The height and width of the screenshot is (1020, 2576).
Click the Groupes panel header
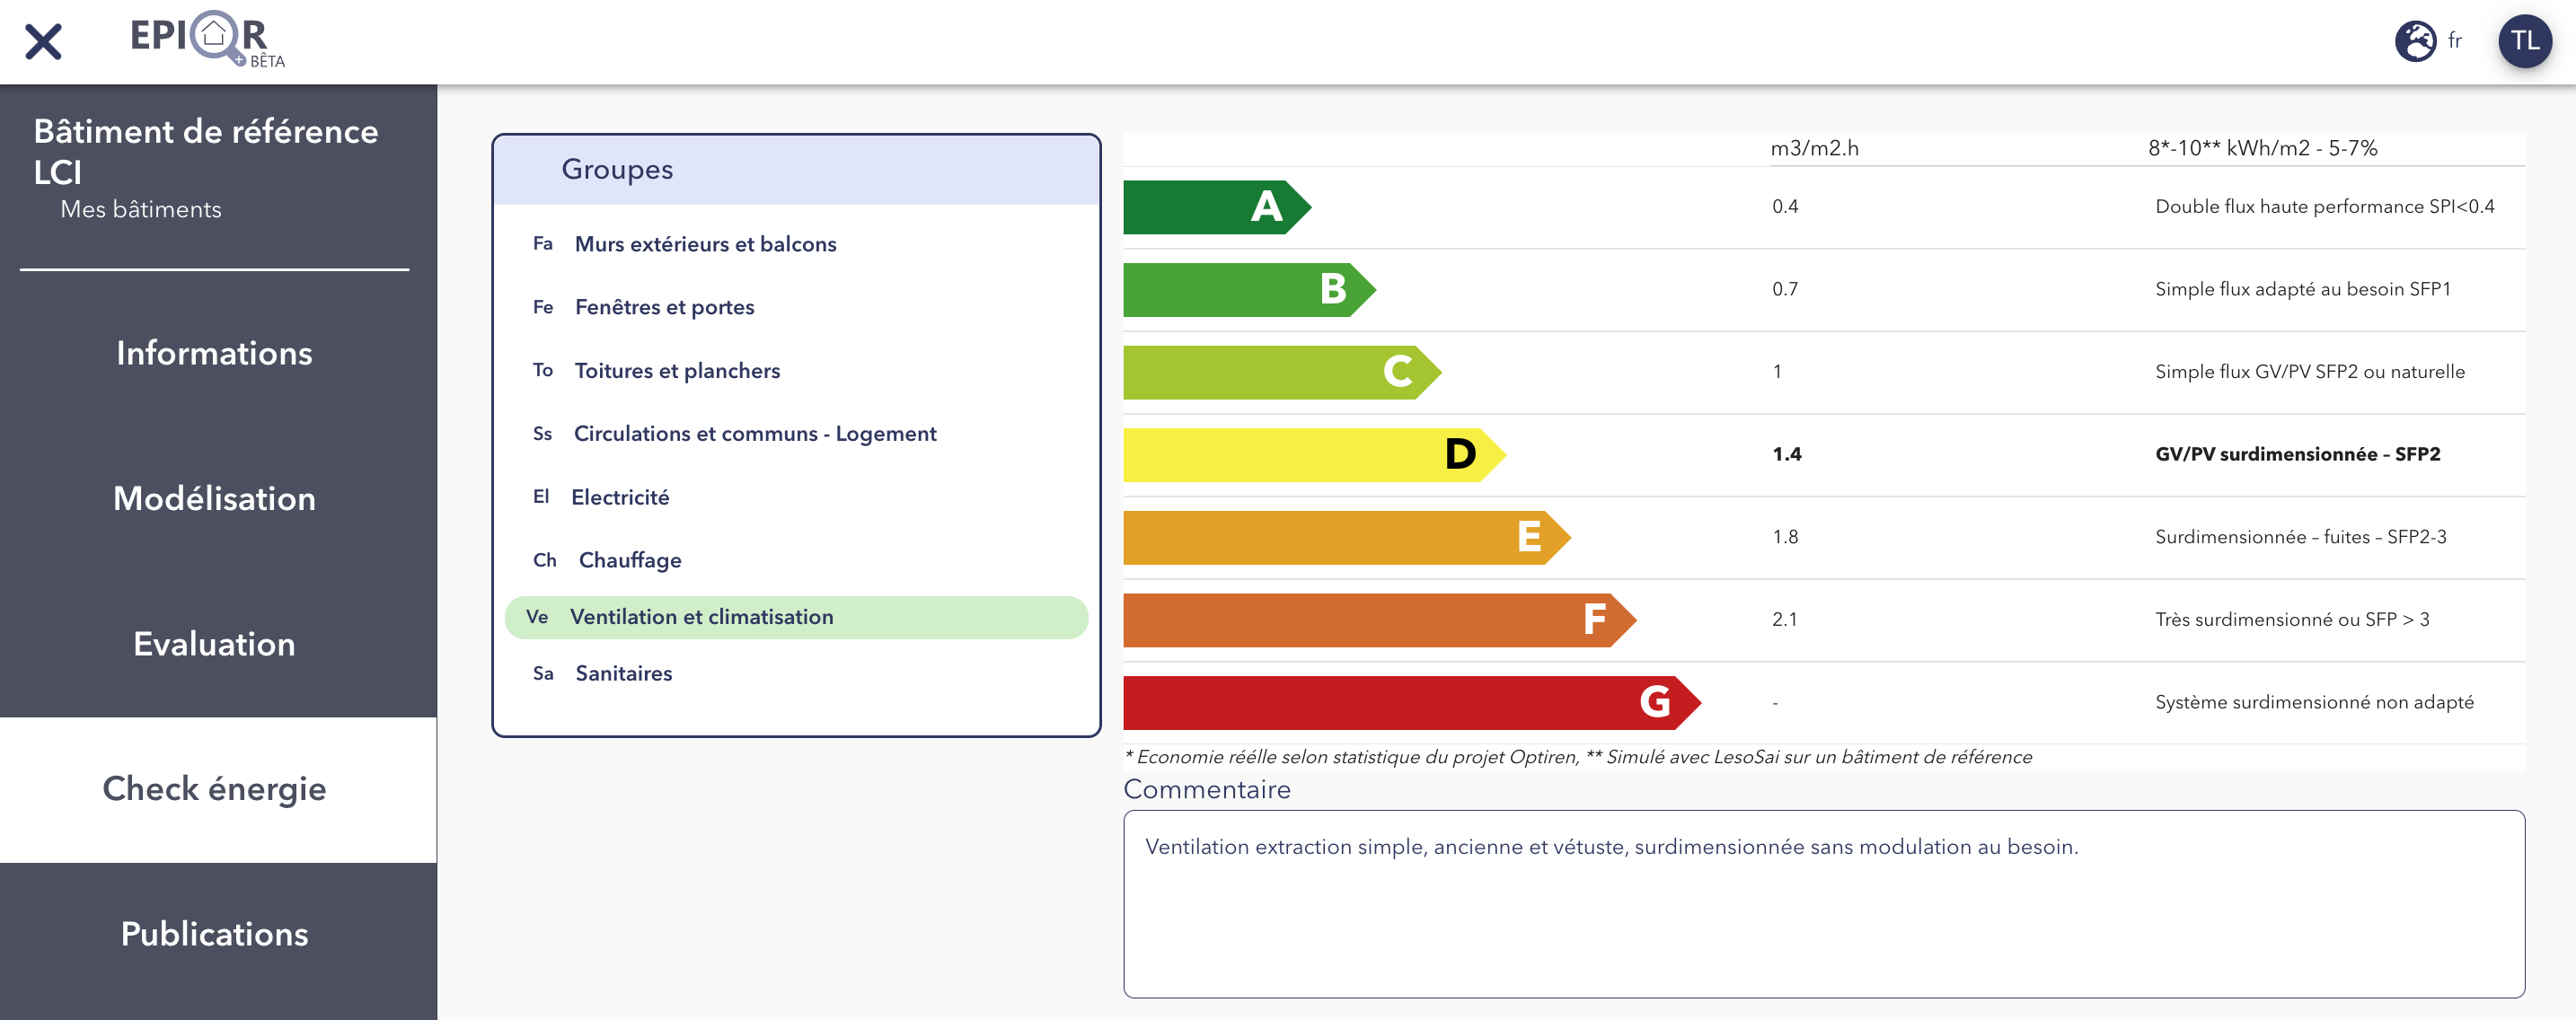click(796, 170)
